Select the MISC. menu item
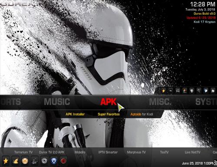 click(160, 102)
